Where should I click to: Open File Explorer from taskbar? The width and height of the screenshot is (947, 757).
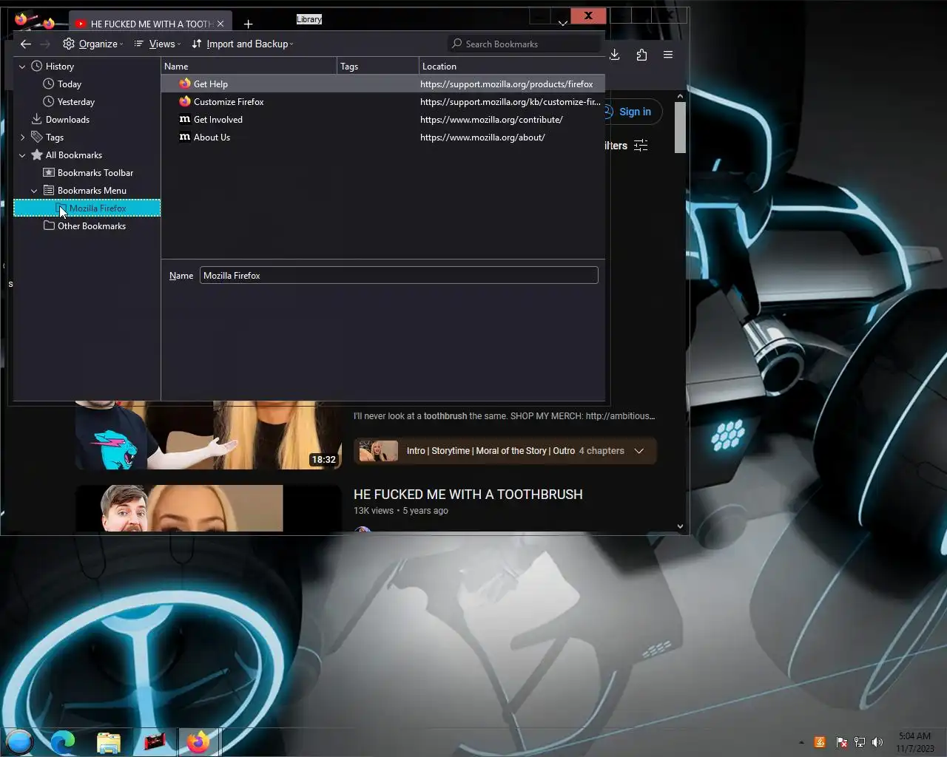point(109,742)
